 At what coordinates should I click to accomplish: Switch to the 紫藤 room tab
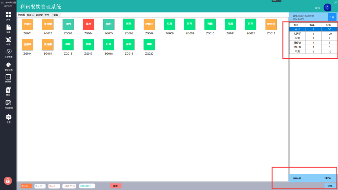[56, 15]
